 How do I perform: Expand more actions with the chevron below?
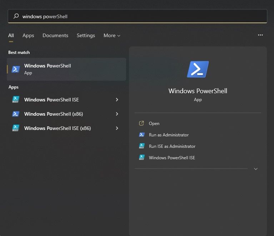(x=256, y=169)
